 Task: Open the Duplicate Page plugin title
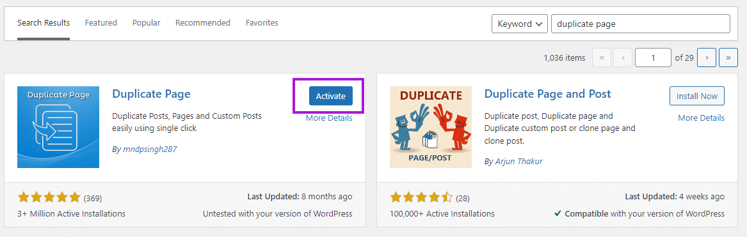pyautogui.click(x=151, y=94)
